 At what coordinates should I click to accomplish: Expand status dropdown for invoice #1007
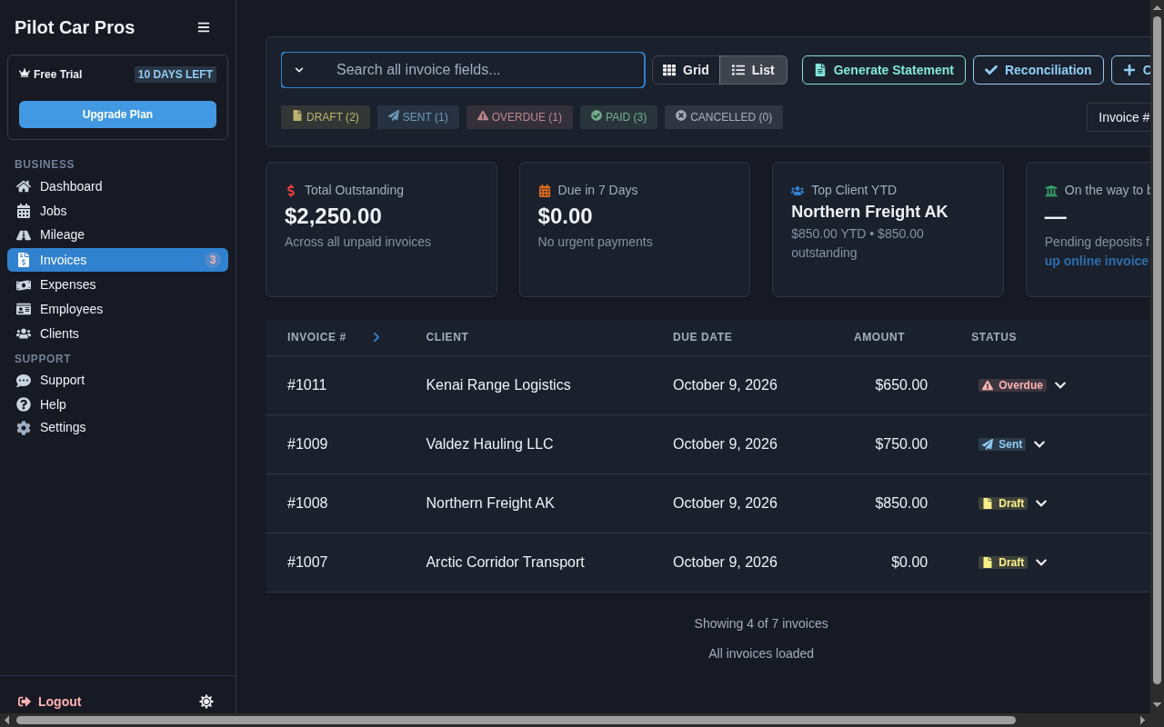(1041, 563)
